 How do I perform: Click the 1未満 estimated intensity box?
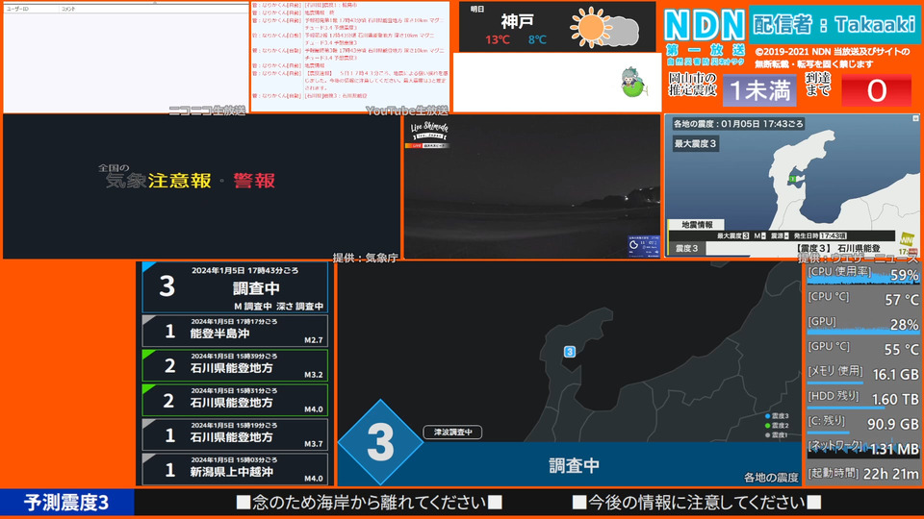pyautogui.click(x=759, y=90)
